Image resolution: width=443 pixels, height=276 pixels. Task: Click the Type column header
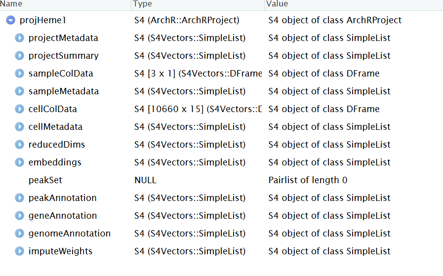click(143, 4)
